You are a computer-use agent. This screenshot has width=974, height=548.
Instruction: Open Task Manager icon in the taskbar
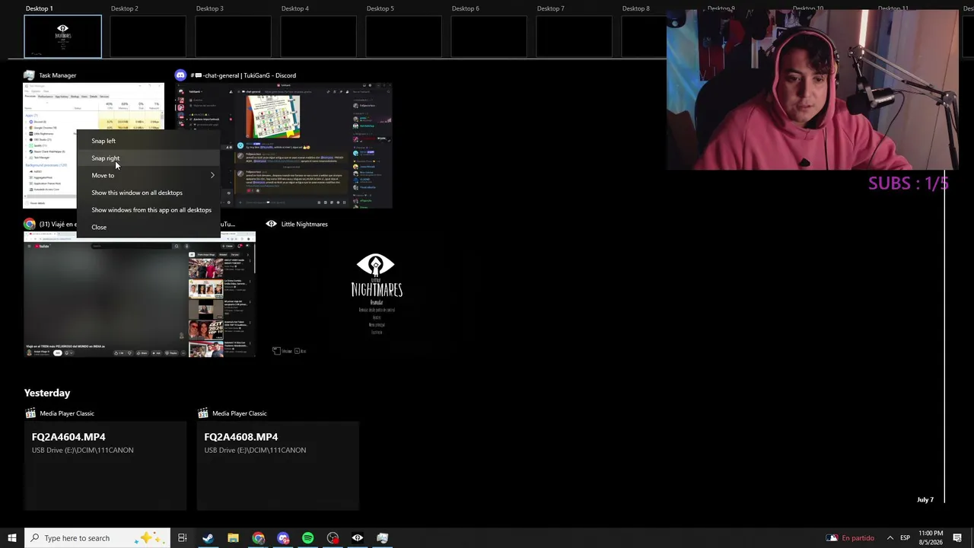383,538
